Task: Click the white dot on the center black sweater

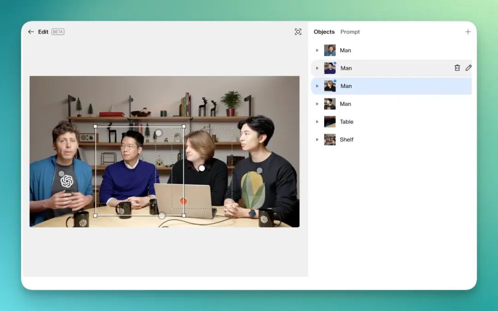Action: point(202,168)
